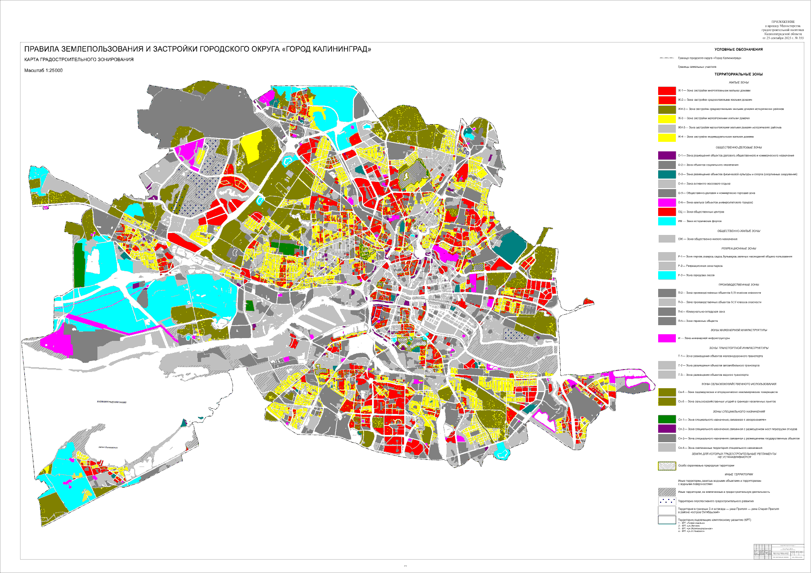Click the diagonal-hatched other territories symbol

click(667, 492)
